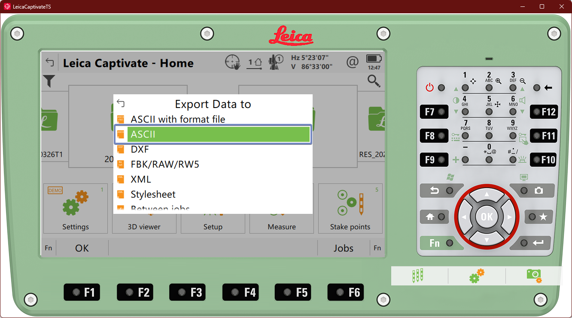Viewport: 572px width, 318px height.
Task: Choose XML export format
Action: [213, 179]
